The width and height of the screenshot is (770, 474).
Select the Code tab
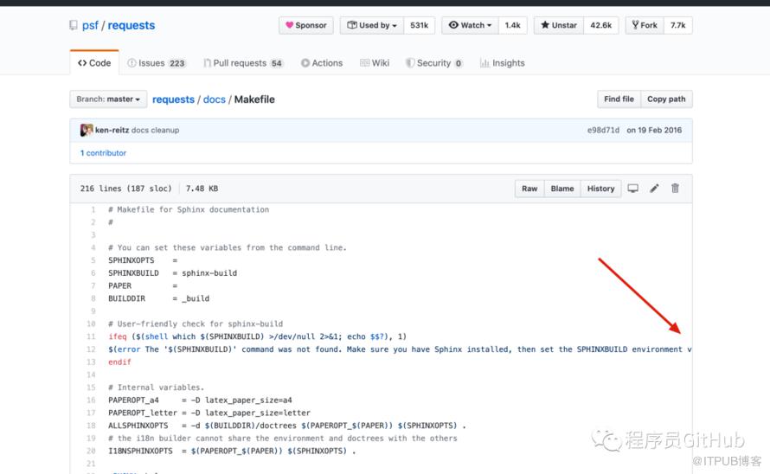94,63
